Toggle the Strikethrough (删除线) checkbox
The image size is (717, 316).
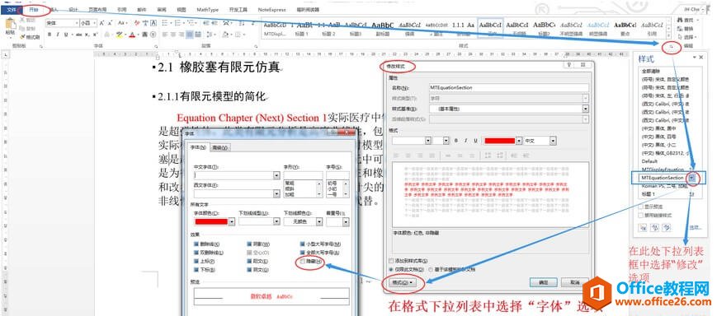pos(196,244)
